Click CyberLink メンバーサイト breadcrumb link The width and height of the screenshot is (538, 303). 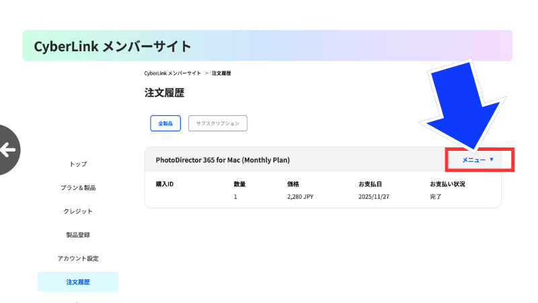coord(173,73)
